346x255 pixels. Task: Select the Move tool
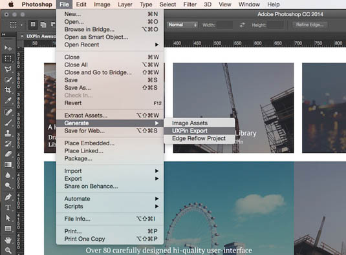tap(8, 48)
